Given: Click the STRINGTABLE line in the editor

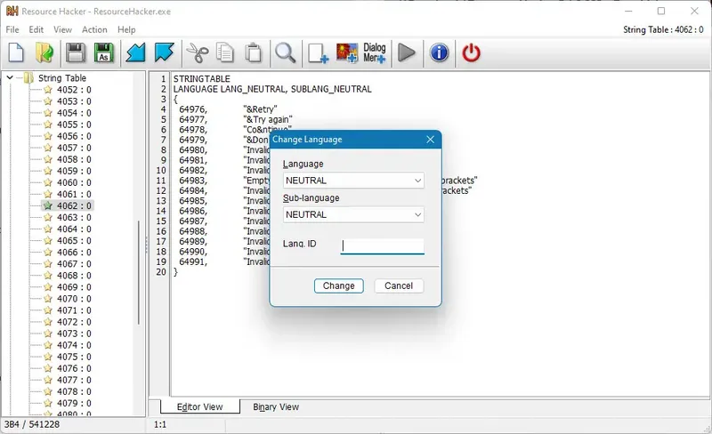Looking at the screenshot, I should point(202,78).
